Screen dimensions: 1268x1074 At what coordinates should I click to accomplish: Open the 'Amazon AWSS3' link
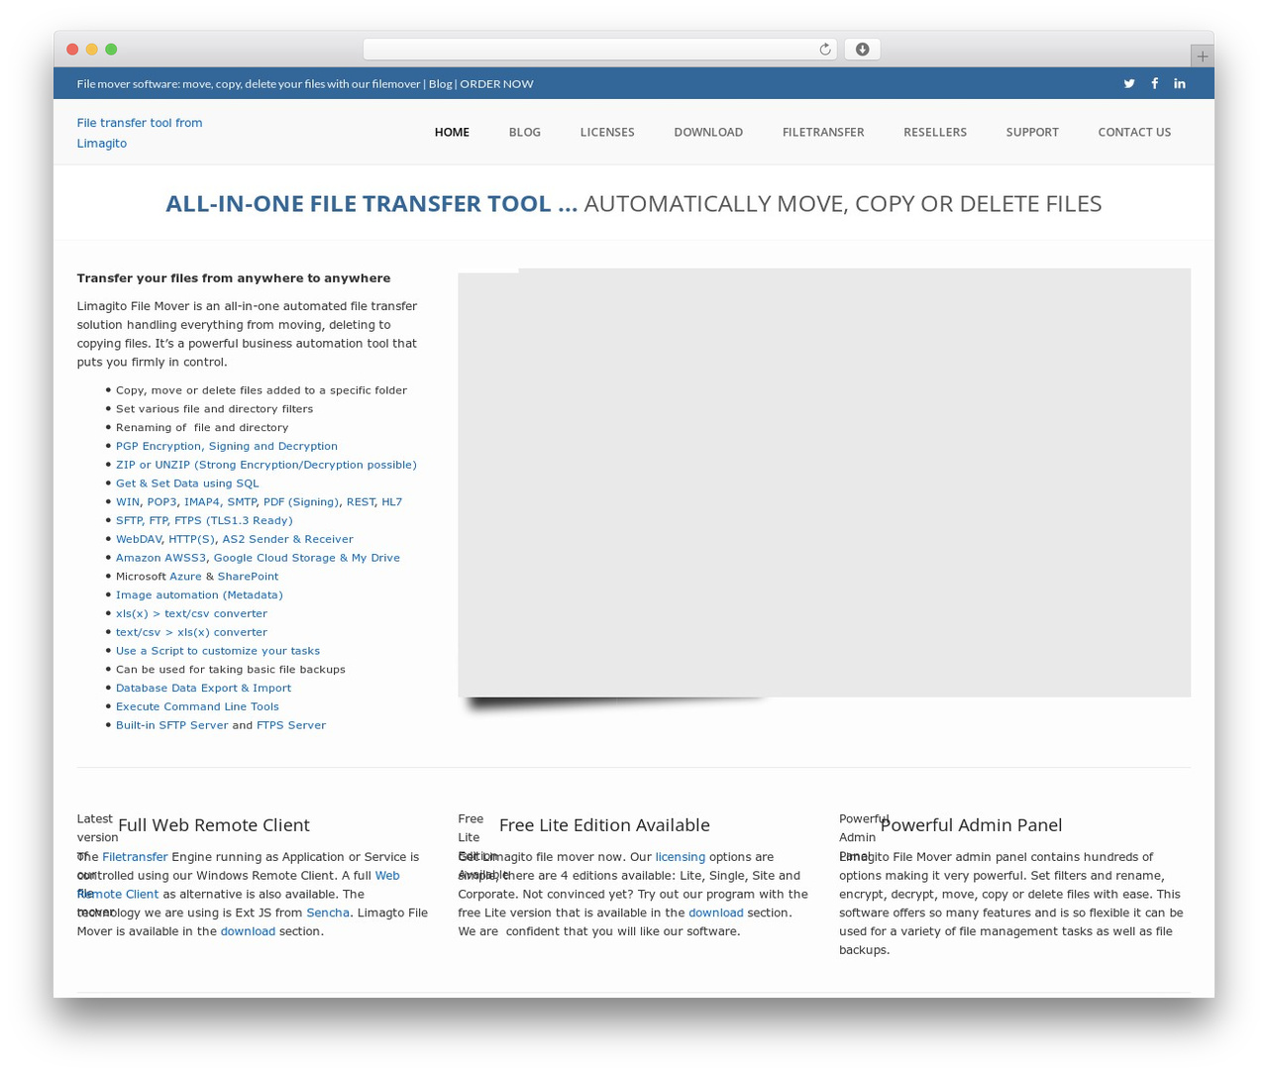click(160, 558)
